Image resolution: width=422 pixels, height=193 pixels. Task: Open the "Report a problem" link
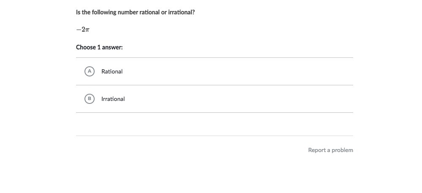(330, 150)
